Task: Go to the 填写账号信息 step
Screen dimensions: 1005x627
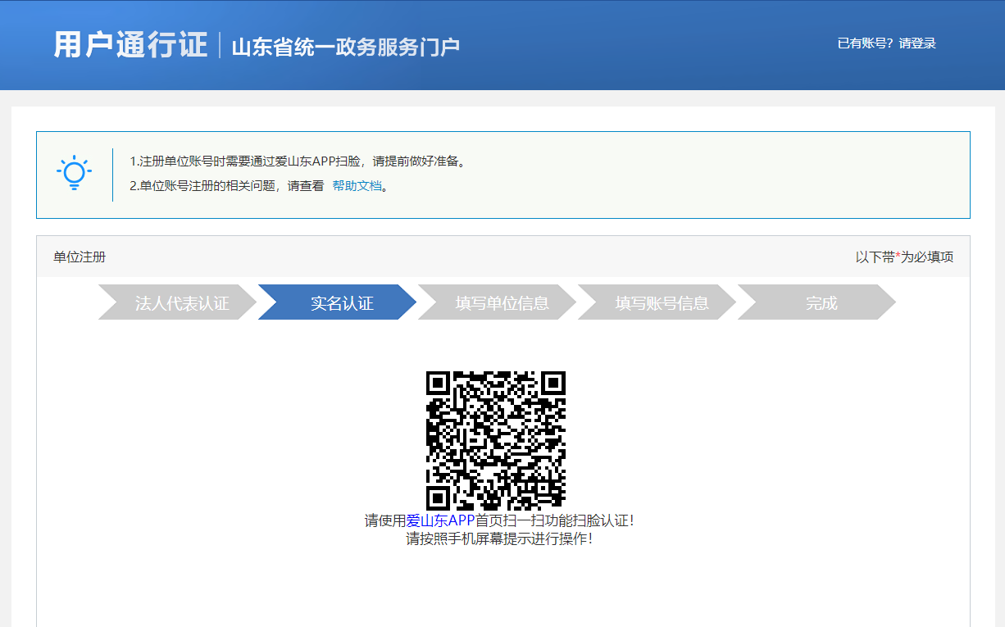Action: pos(662,303)
